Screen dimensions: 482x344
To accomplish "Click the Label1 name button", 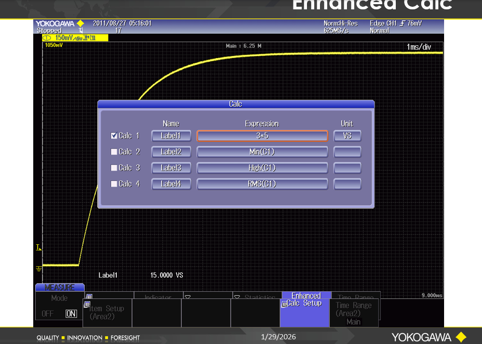I will pyautogui.click(x=171, y=136).
